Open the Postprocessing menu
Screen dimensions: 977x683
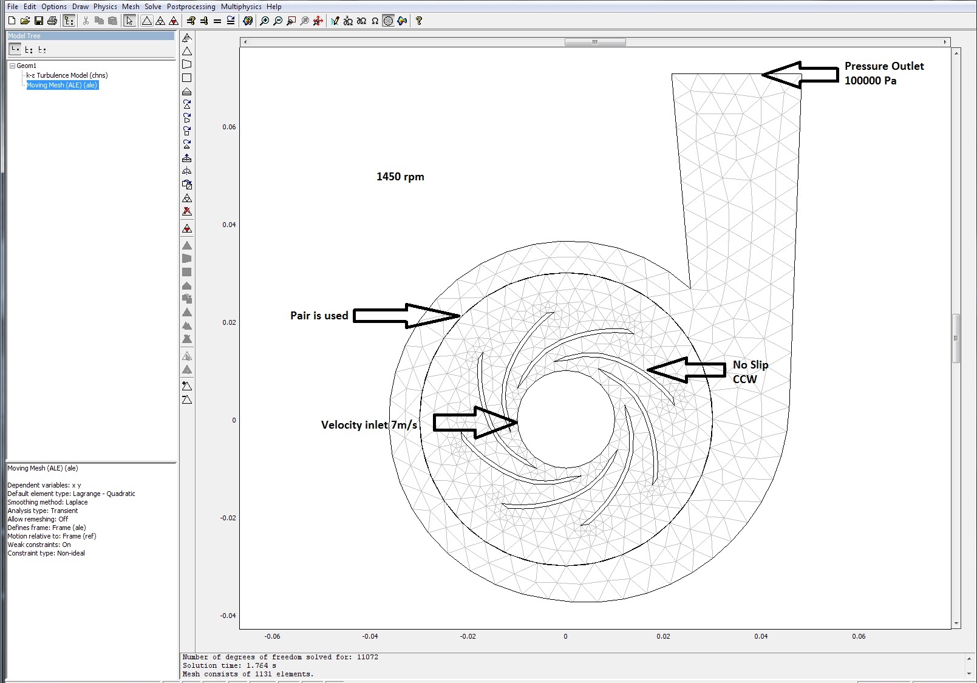pos(191,7)
